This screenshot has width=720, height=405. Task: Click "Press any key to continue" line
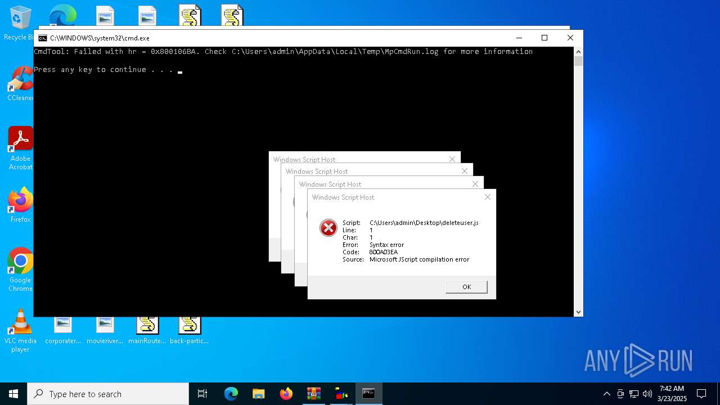[103, 70]
